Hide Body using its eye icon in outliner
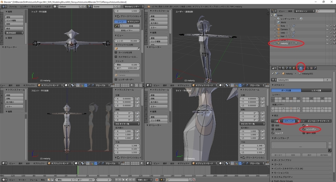The image size is (336, 182). click(x=327, y=26)
